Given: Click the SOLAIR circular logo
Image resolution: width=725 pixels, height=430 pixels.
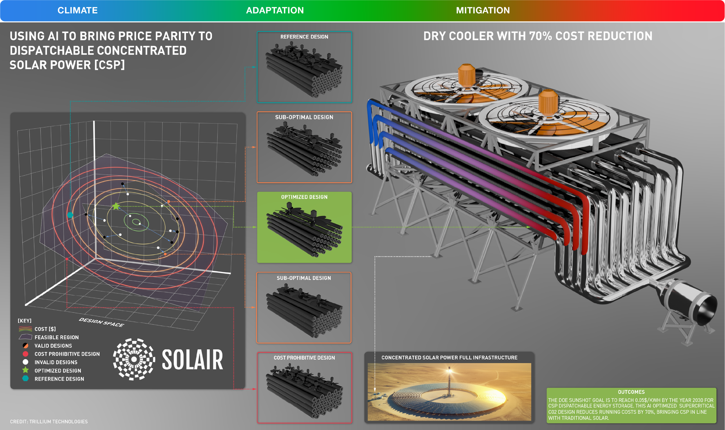Looking at the screenshot, I should (x=134, y=359).
